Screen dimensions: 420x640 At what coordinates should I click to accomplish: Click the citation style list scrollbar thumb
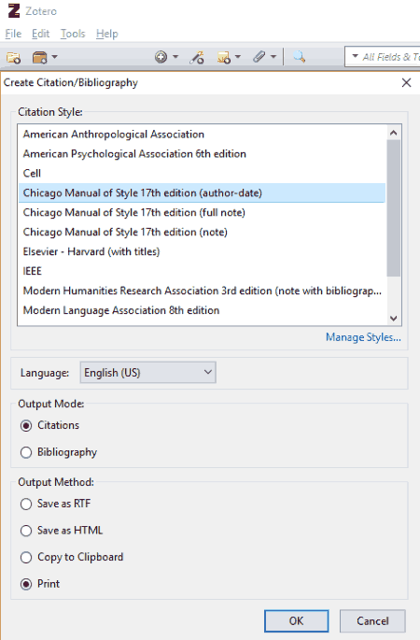point(394,208)
